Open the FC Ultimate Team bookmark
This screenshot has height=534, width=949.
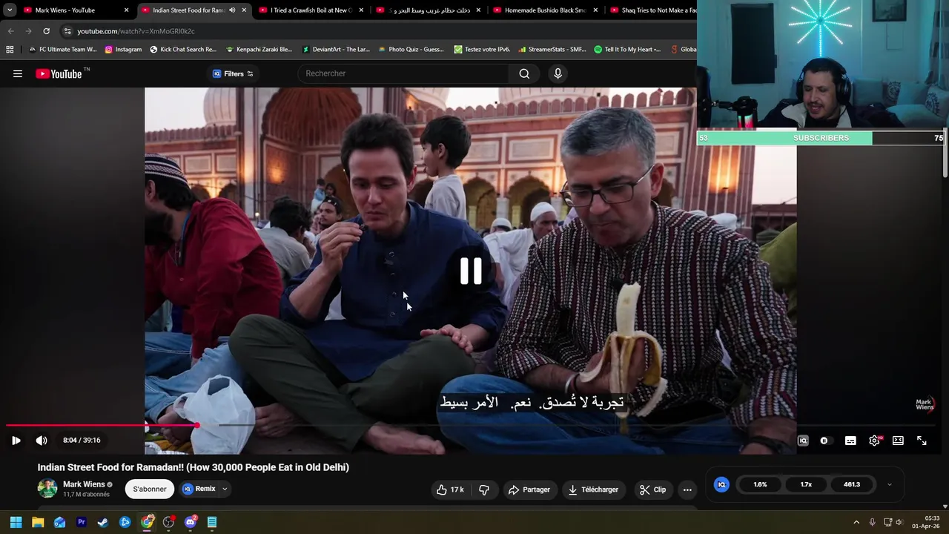tap(62, 50)
